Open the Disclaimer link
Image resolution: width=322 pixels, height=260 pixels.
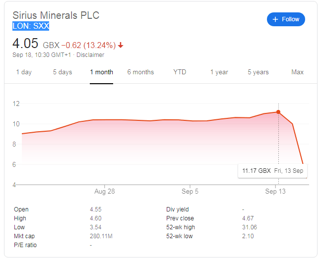pos(90,55)
